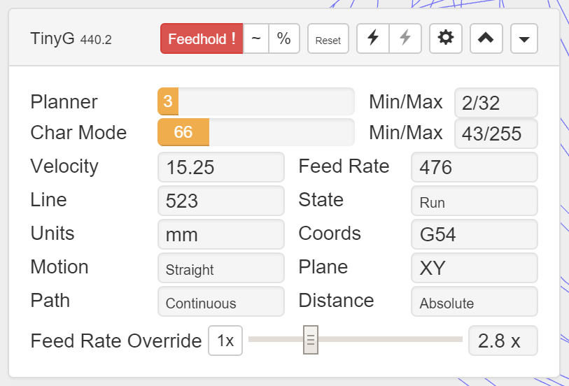Click the dark lightning bolt icon
Image resolution: width=569 pixels, height=386 pixels.
click(373, 38)
